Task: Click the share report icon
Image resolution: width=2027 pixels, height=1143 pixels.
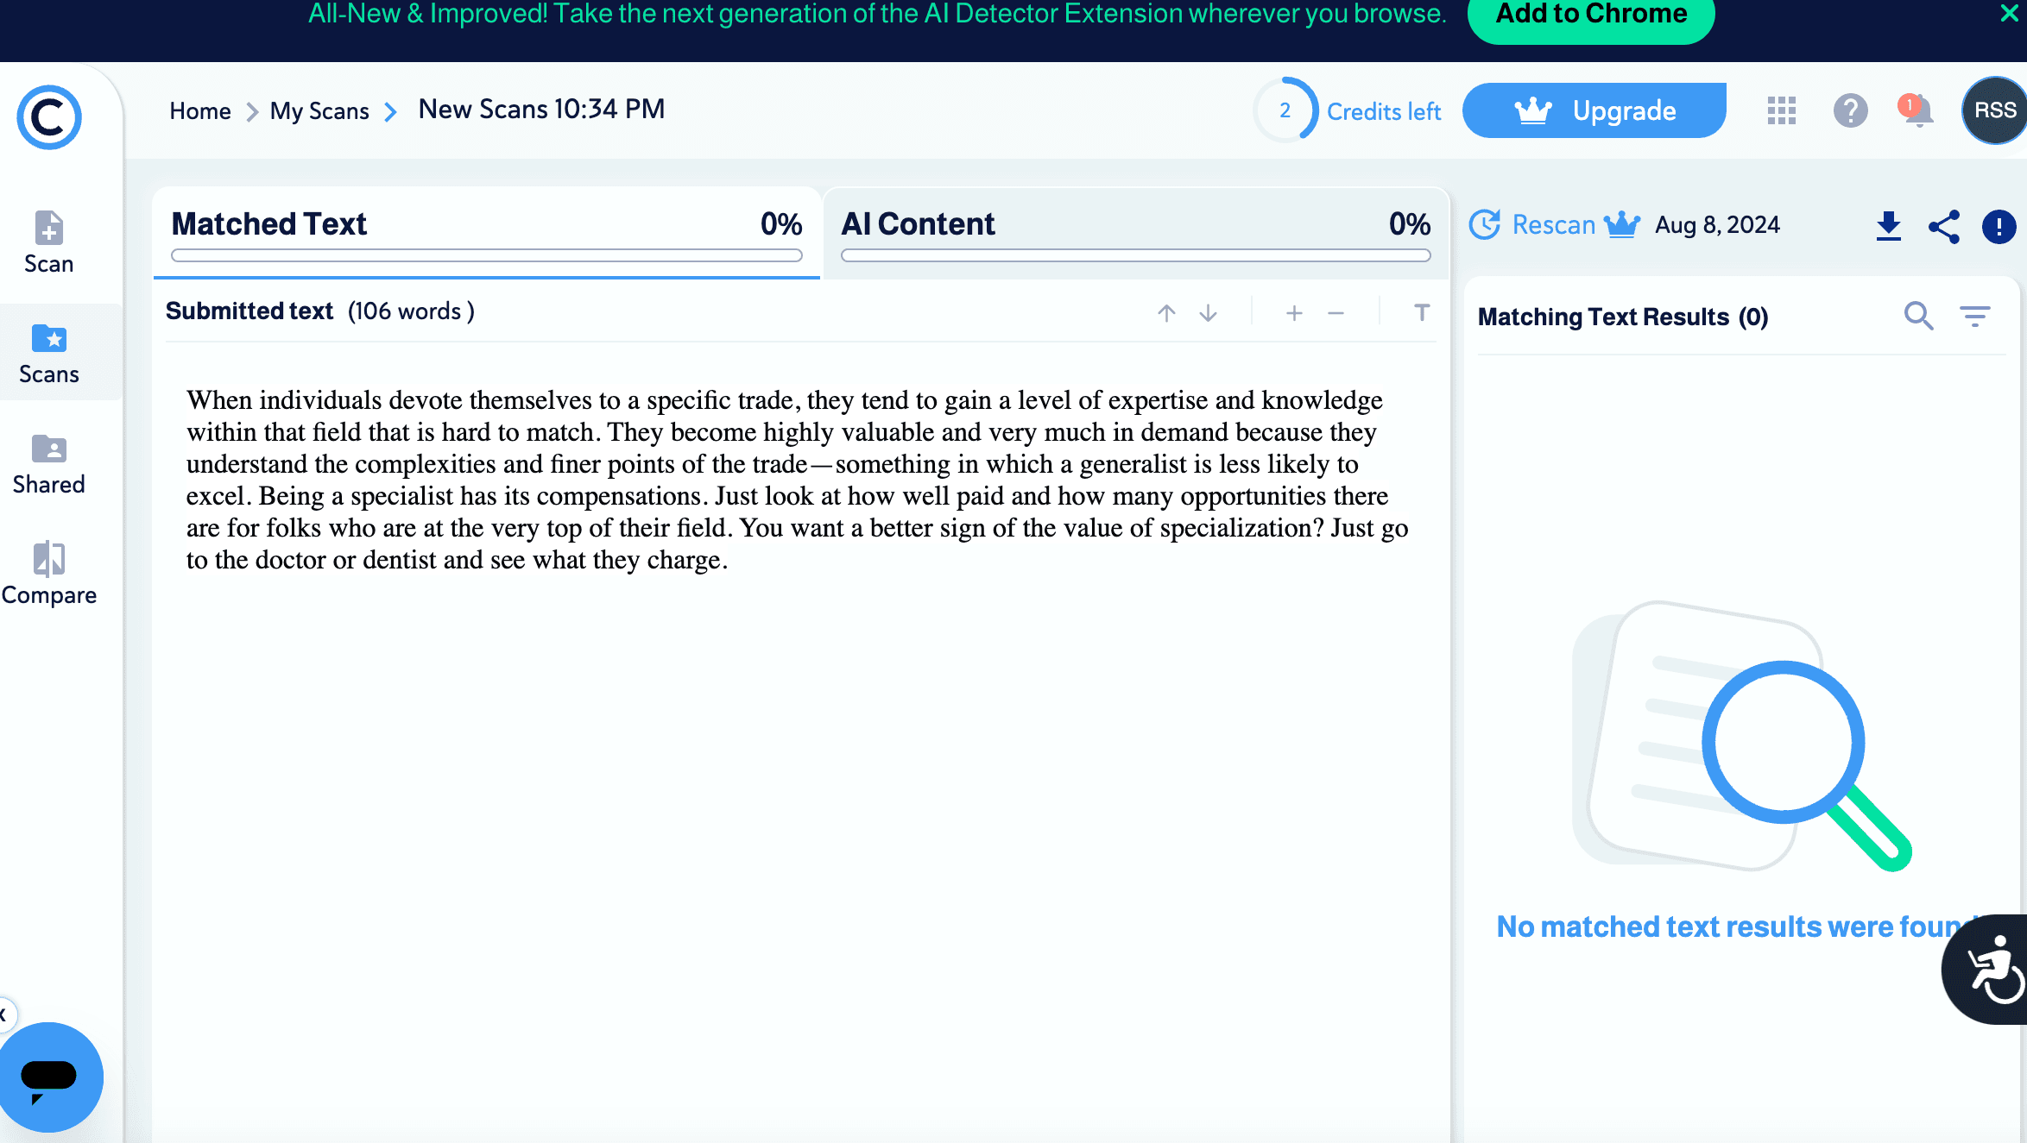Action: pyautogui.click(x=1944, y=226)
